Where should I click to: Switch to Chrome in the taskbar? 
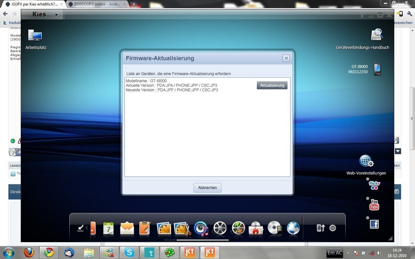(49, 252)
